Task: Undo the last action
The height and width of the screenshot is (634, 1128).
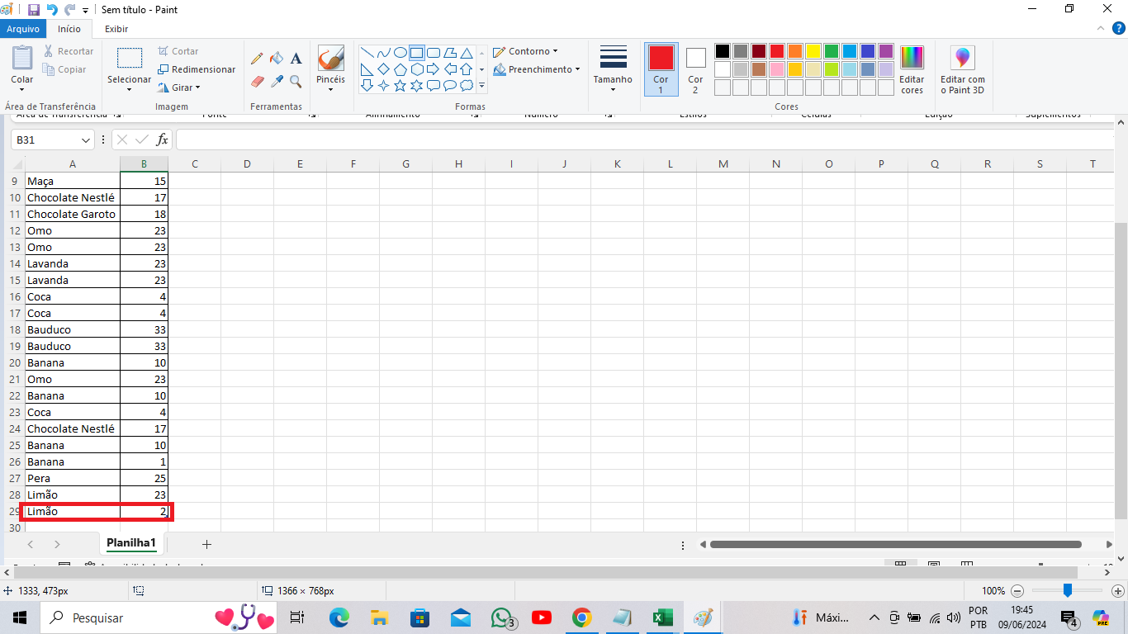Action: (52, 10)
